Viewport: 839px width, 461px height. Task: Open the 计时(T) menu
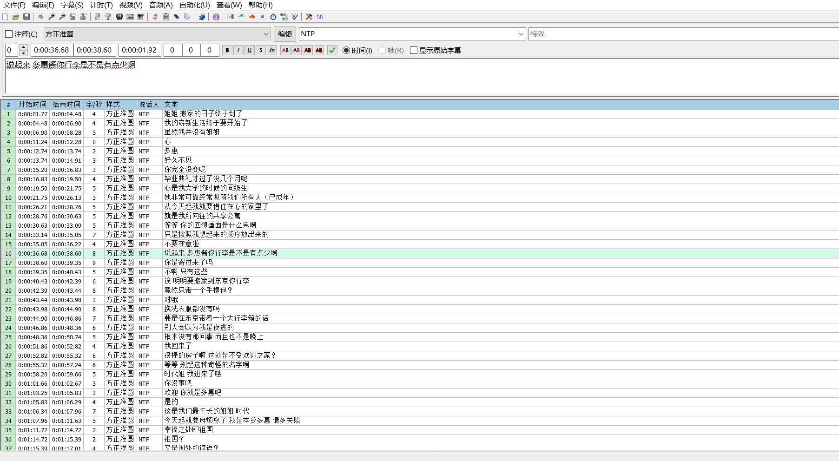point(101,5)
